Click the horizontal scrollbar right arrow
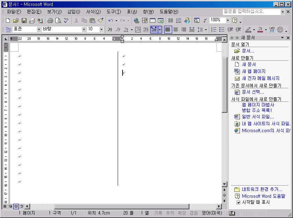This screenshot has width=293, height=218. (x=219, y=206)
